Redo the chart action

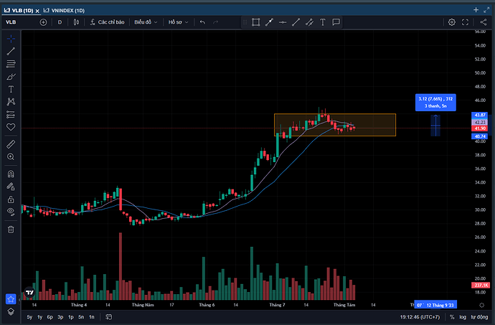216,22
